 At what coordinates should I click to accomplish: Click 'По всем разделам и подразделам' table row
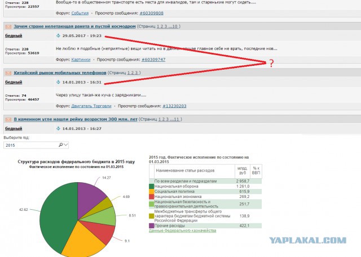pos(205,181)
